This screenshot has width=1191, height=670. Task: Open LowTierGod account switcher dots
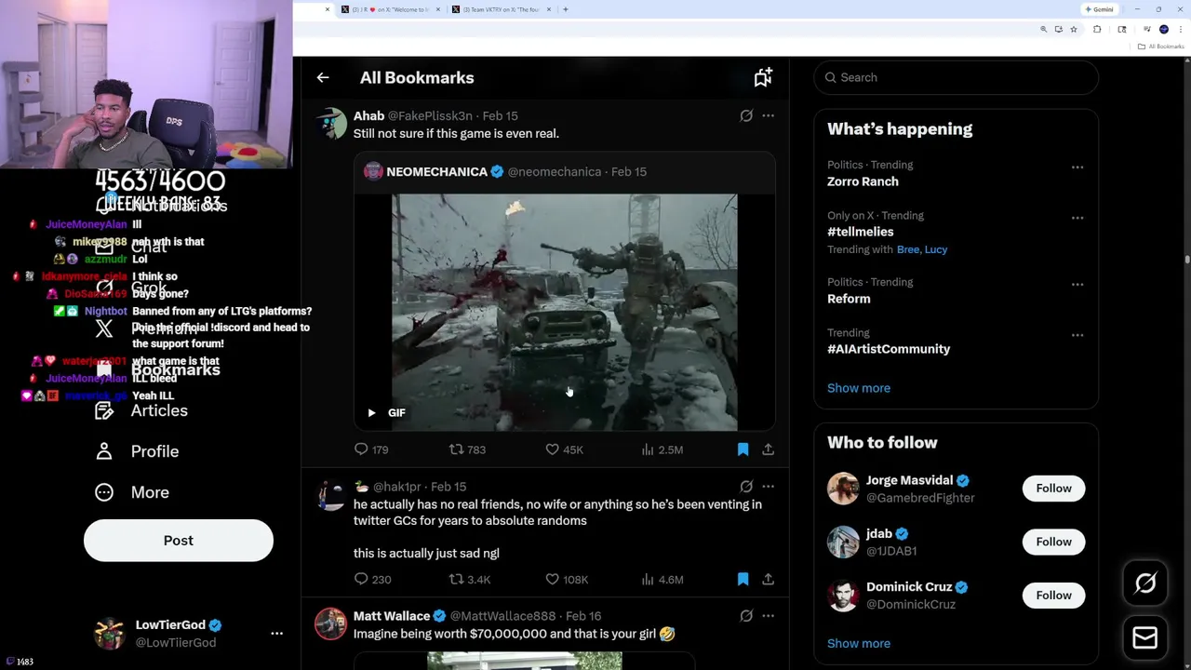point(276,634)
